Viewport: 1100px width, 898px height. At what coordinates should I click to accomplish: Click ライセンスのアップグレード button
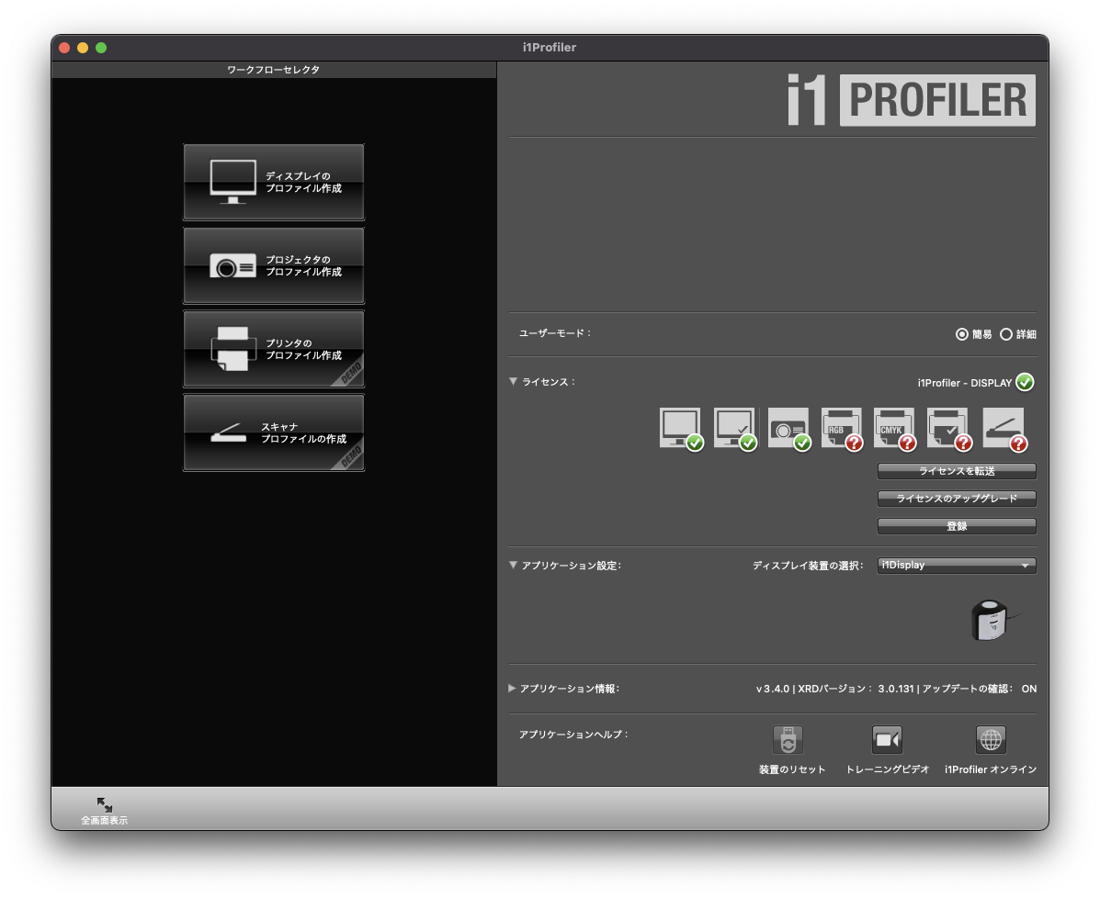pos(957,499)
